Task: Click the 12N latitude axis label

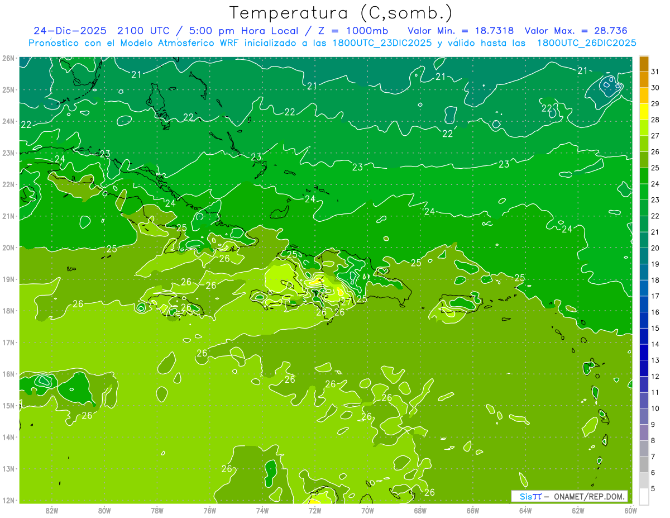Action: point(8,500)
